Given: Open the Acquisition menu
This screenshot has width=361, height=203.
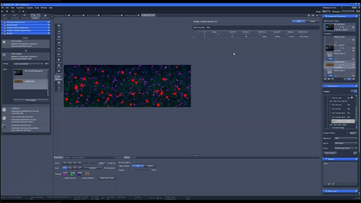Looking at the screenshot, I should 20,7.
